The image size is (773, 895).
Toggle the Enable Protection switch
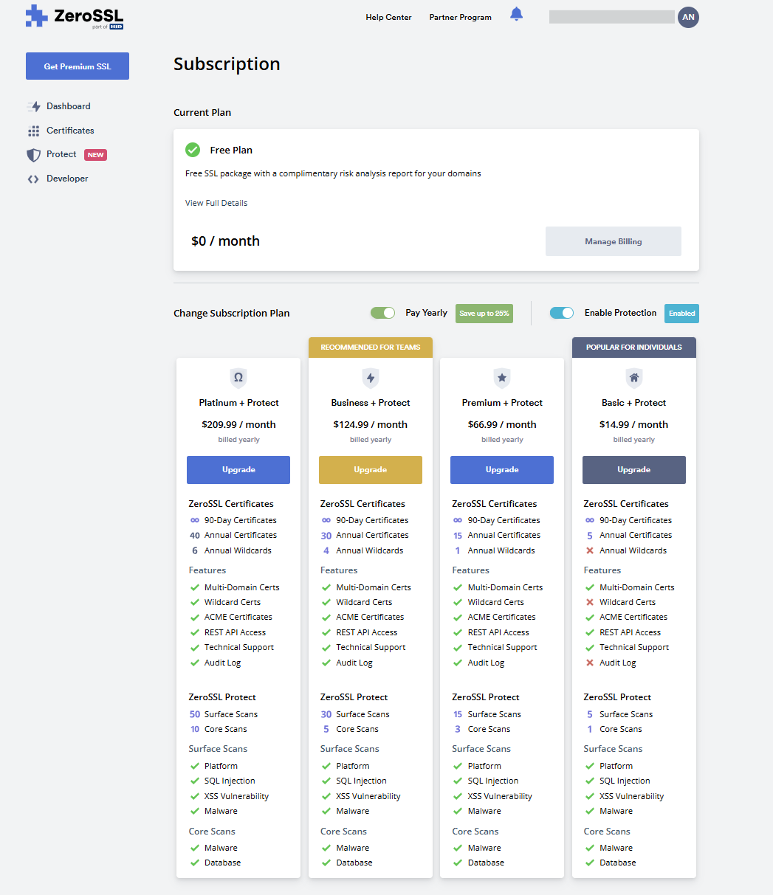click(562, 313)
